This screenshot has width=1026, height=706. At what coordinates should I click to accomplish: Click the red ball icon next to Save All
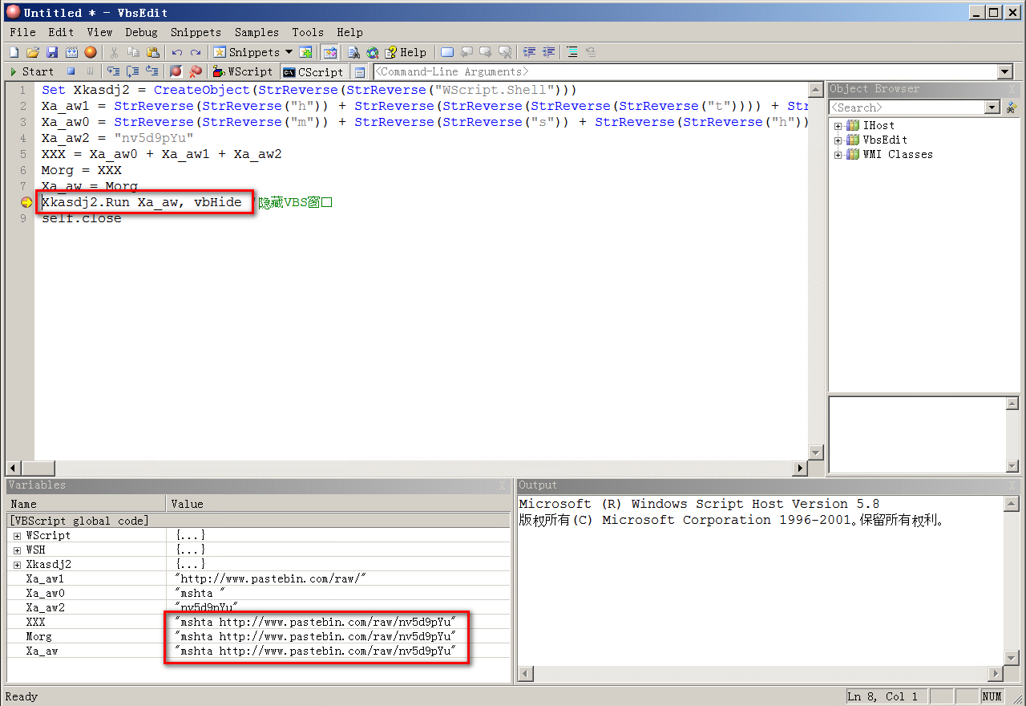[91, 52]
